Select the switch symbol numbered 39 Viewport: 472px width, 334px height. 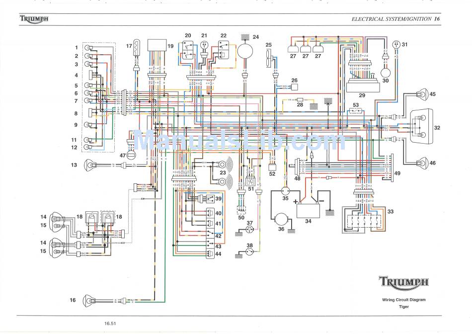210,198
